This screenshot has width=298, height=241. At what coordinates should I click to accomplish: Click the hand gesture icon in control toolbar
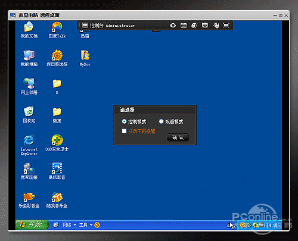216,26
